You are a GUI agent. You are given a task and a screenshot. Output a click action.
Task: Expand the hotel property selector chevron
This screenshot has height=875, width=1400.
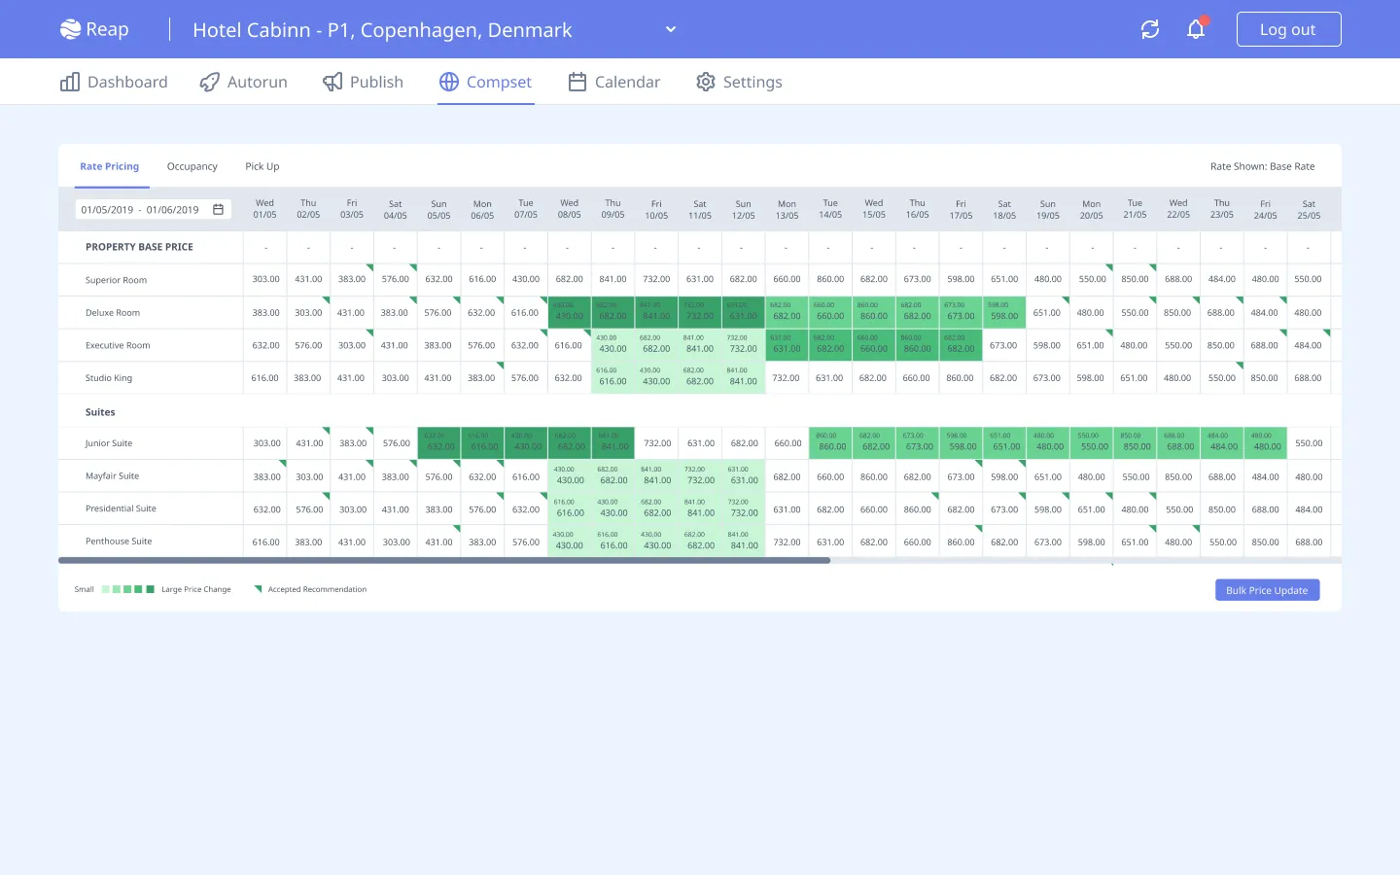tap(670, 29)
